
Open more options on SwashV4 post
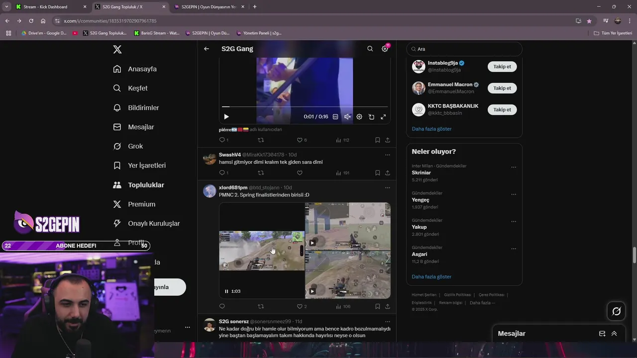(388, 155)
